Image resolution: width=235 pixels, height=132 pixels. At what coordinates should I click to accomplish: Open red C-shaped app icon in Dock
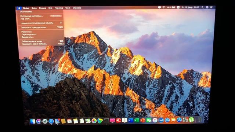click(x=118, y=121)
